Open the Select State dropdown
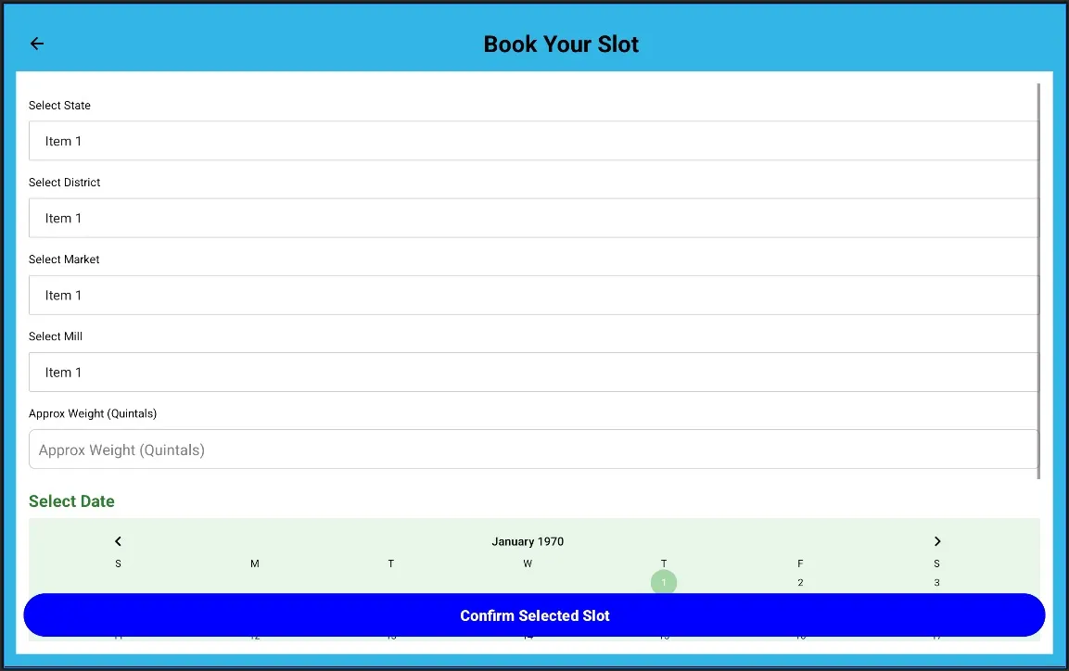The image size is (1069, 671). [x=533, y=141]
